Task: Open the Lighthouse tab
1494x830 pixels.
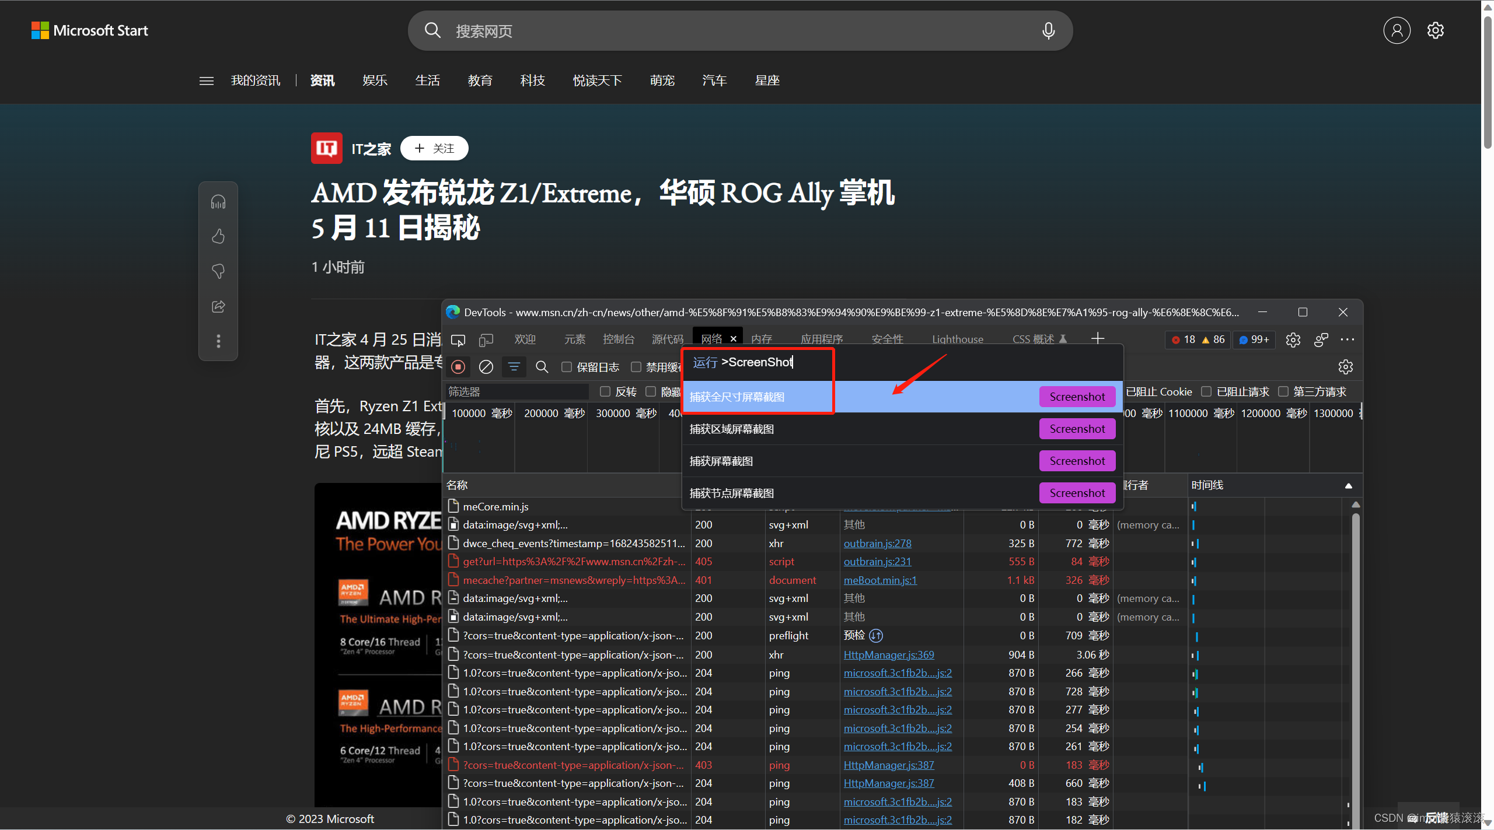Action: point(957,339)
